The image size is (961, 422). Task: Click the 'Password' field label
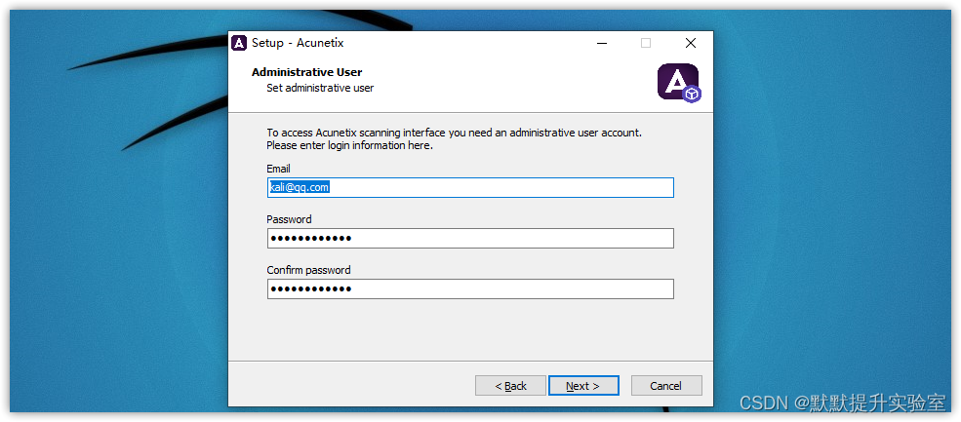[x=289, y=219]
